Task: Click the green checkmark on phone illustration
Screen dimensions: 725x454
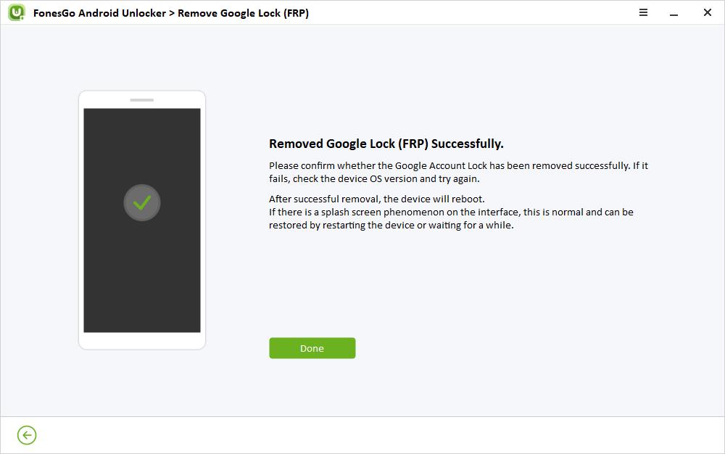Action: tap(142, 202)
